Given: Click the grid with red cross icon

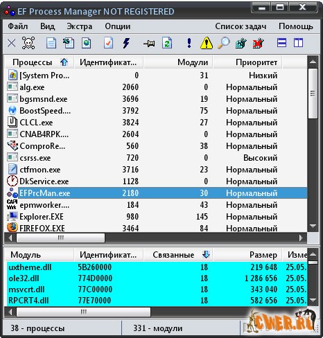Looking at the screenshot, I should (x=259, y=43).
